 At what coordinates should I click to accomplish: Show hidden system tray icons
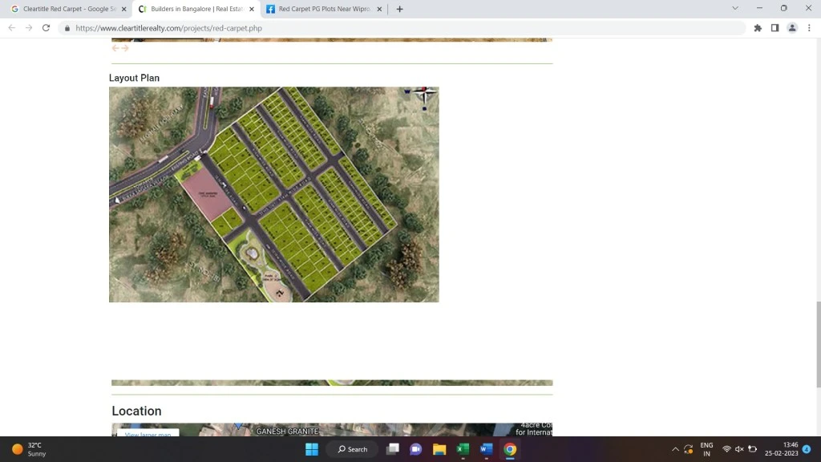pos(675,449)
